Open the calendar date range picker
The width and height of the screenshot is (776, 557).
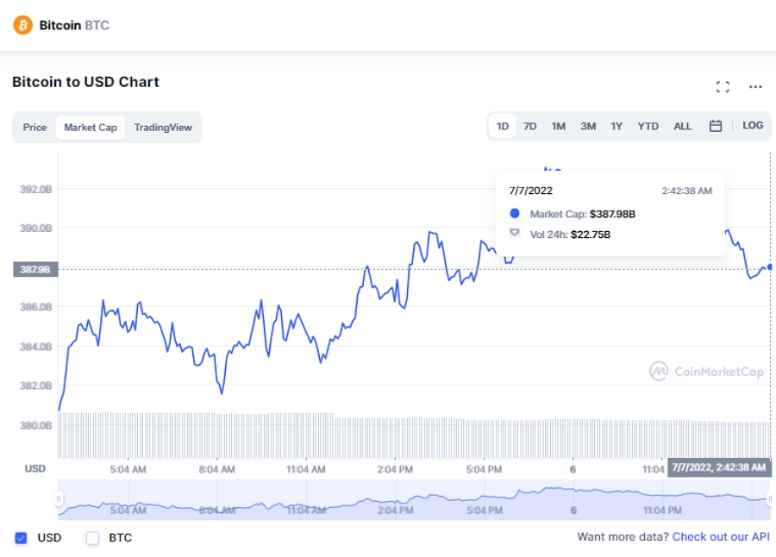pos(715,126)
